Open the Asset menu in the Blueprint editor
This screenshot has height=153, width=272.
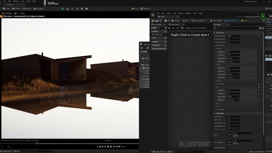169,13
